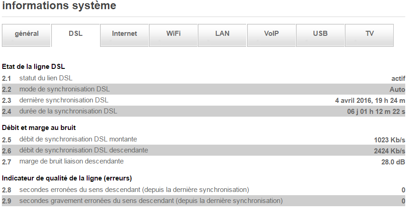Open the général tab
Screen dimensions: 414x214
point(27,34)
